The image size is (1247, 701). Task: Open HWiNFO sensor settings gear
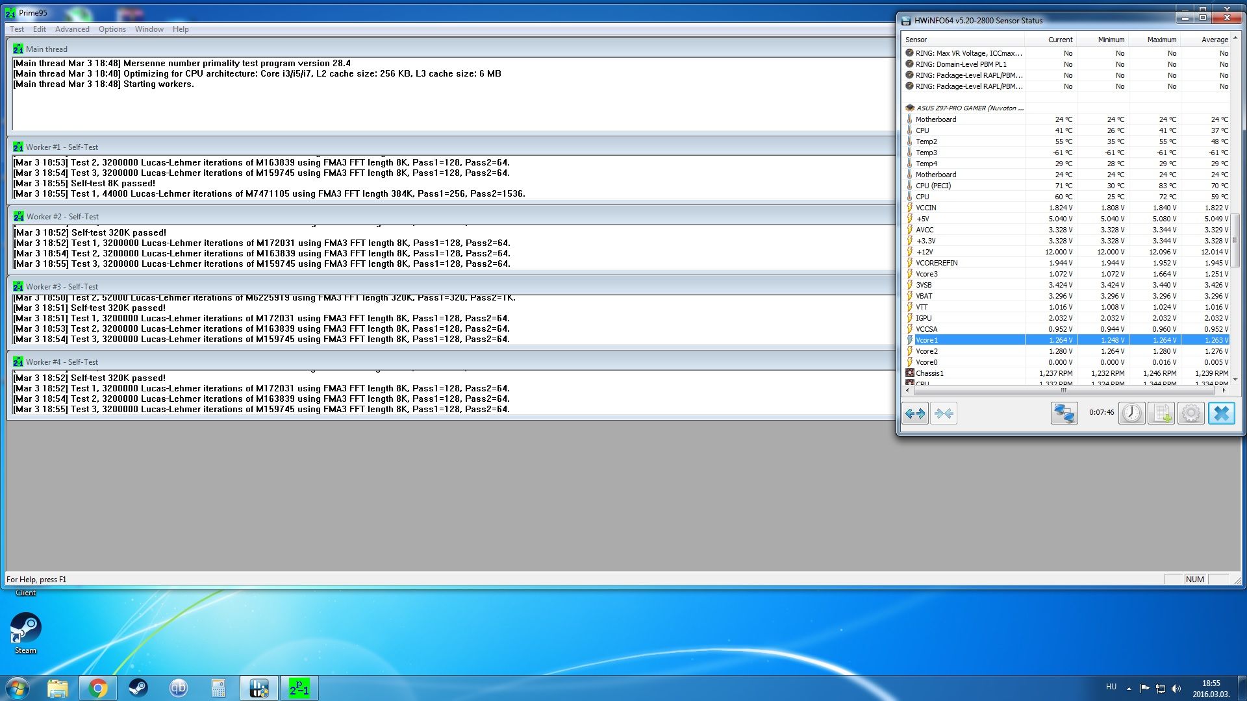tap(1191, 413)
